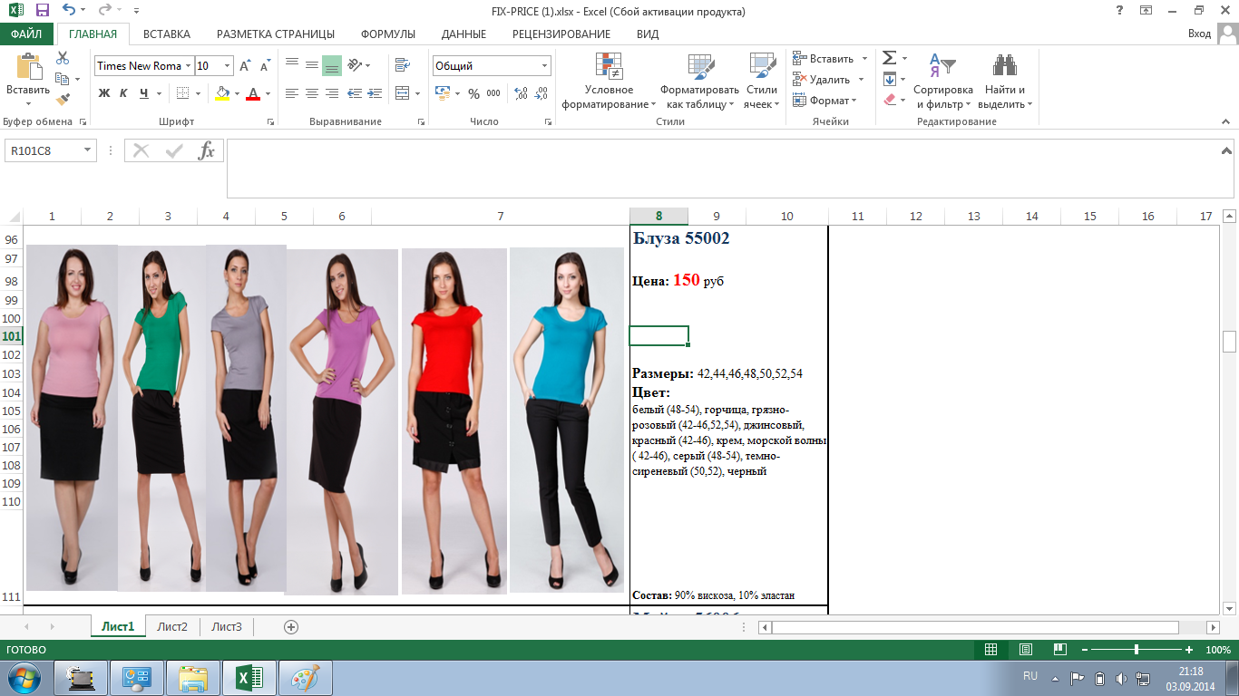The height and width of the screenshot is (696, 1239).
Task: Click the orientation text-rotate icon
Action: 355,65
